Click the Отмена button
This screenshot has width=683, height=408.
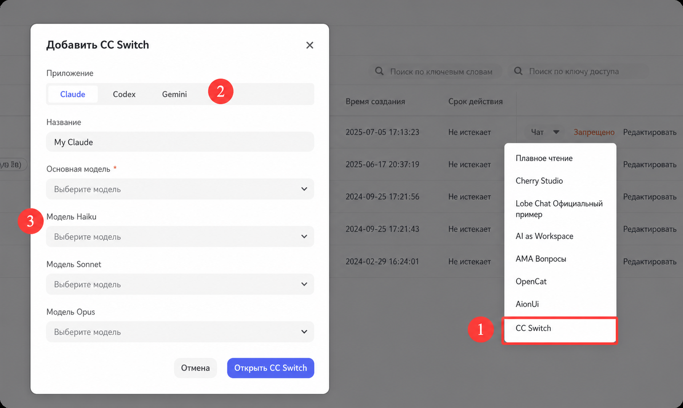[195, 368]
